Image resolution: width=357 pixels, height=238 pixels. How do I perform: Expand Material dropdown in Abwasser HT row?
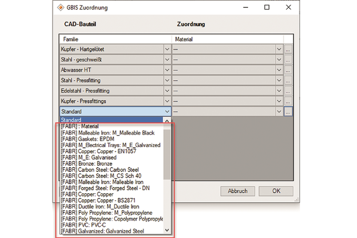(279, 70)
